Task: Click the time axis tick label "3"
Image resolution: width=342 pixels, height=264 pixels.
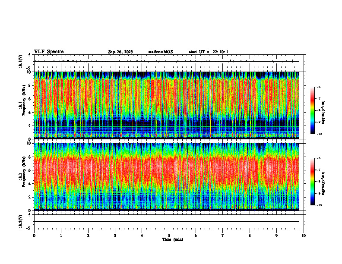Action: point(115,236)
